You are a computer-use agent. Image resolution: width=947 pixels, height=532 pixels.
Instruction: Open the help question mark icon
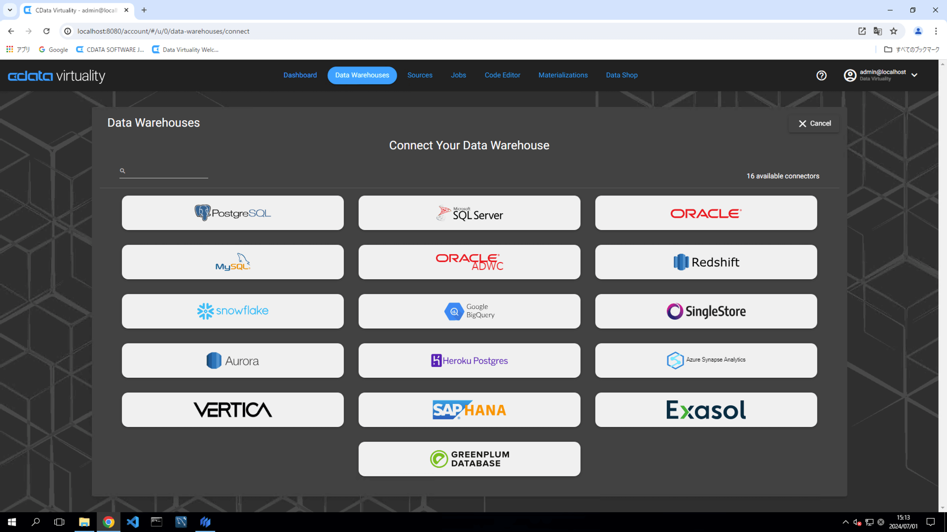pyautogui.click(x=821, y=75)
